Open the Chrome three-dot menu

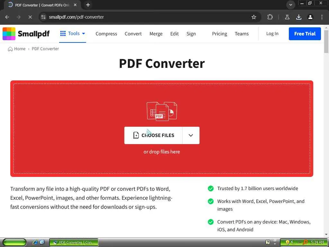tap(322, 17)
